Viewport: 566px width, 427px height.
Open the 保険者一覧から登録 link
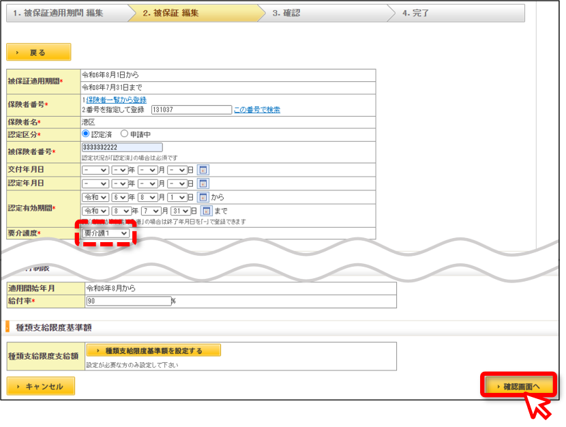[x=116, y=100]
